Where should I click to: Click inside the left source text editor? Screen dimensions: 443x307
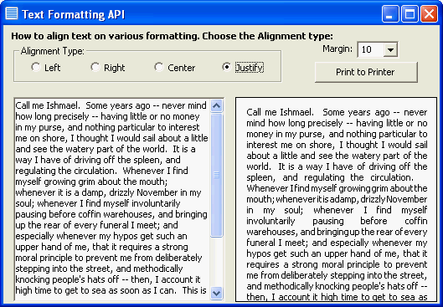click(x=112, y=199)
